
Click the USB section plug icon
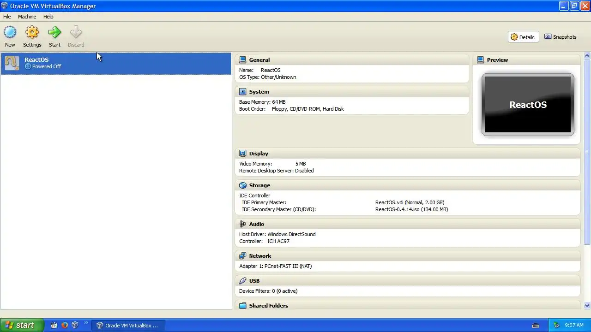click(242, 281)
